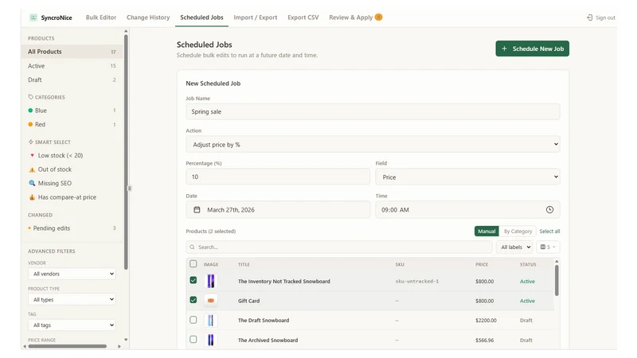The height and width of the screenshot is (358, 637).
Task: Open the All tags dropdown
Action: pos(72,325)
